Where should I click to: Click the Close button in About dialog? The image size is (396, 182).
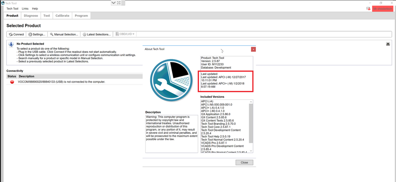(244, 162)
